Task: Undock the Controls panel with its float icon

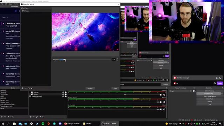Action: coord(223,88)
